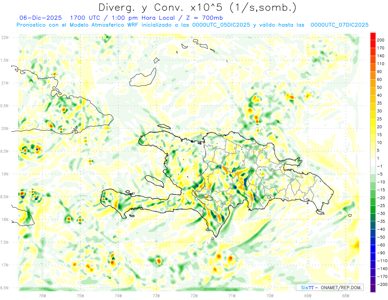388x300 pixels.
Task: Click the '70W' longitude label
Action: (x=270, y=295)
